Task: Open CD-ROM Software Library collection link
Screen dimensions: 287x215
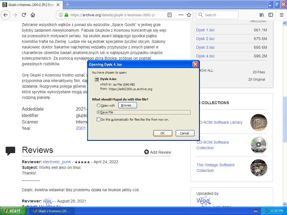Action: tap(221, 122)
